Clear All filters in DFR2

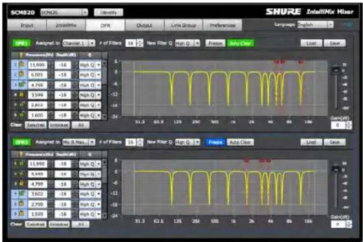tap(80, 224)
